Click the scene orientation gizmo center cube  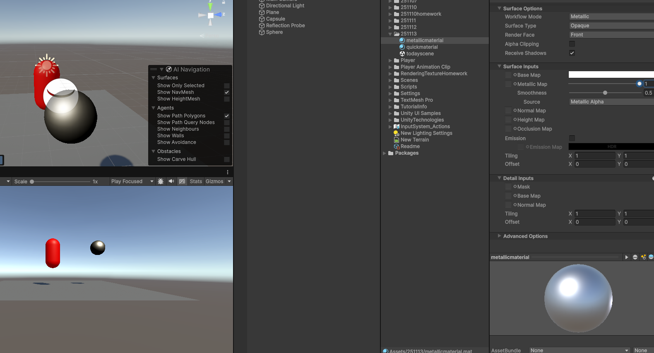click(x=211, y=15)
